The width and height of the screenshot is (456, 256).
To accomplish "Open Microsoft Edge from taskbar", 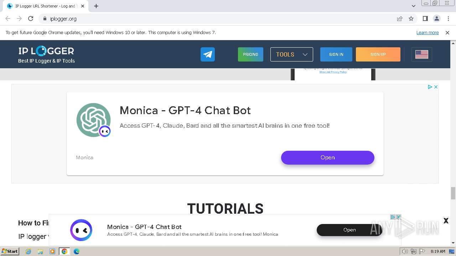I will (77, 251).
